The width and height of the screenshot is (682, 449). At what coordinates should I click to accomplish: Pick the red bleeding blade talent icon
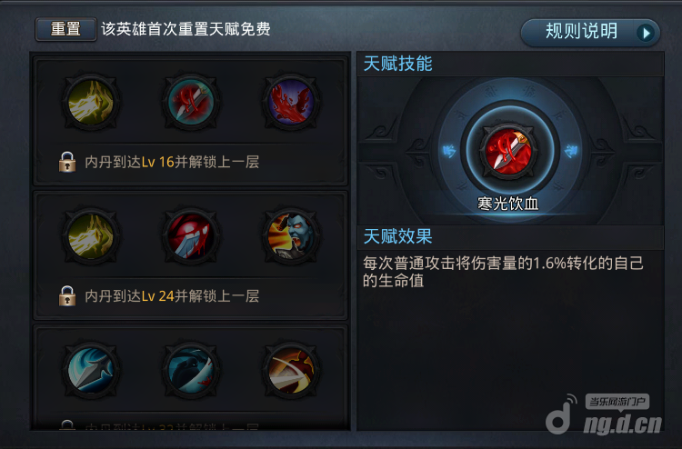point(191,236)
